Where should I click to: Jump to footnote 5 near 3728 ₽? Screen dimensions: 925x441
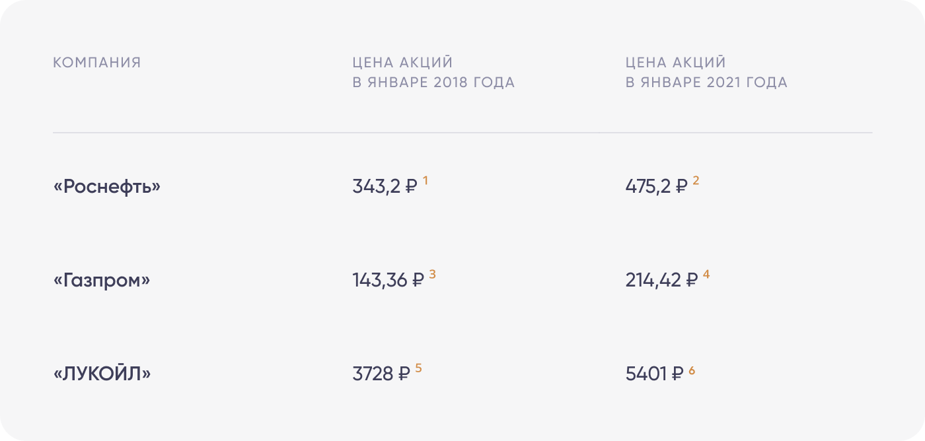point(418,368)
